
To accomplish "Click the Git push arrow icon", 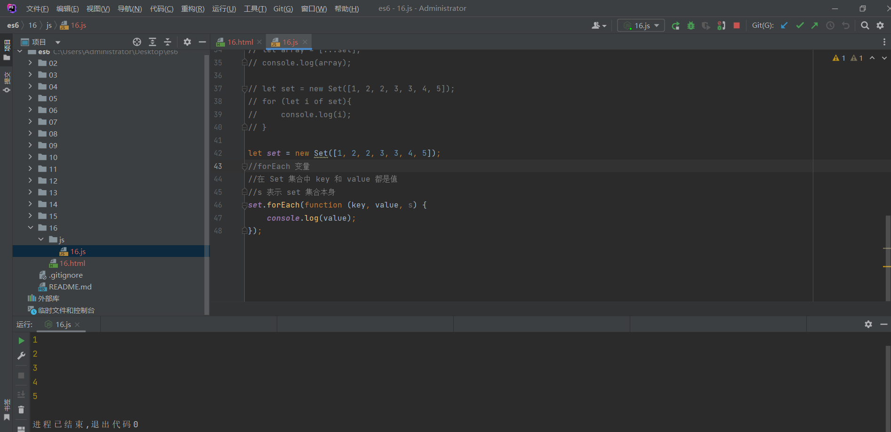I will click(x=815, y=25).
